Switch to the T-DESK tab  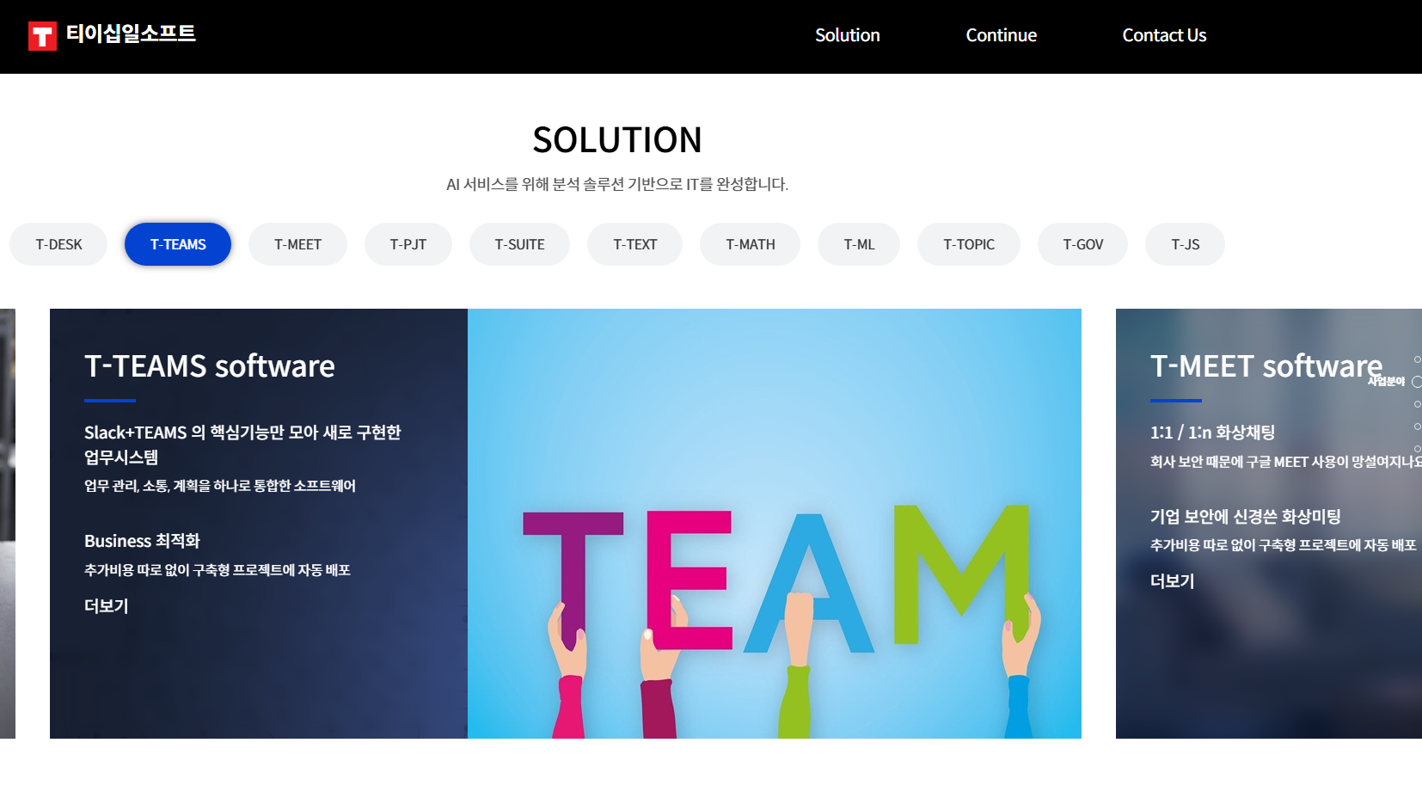click(58, 244)
